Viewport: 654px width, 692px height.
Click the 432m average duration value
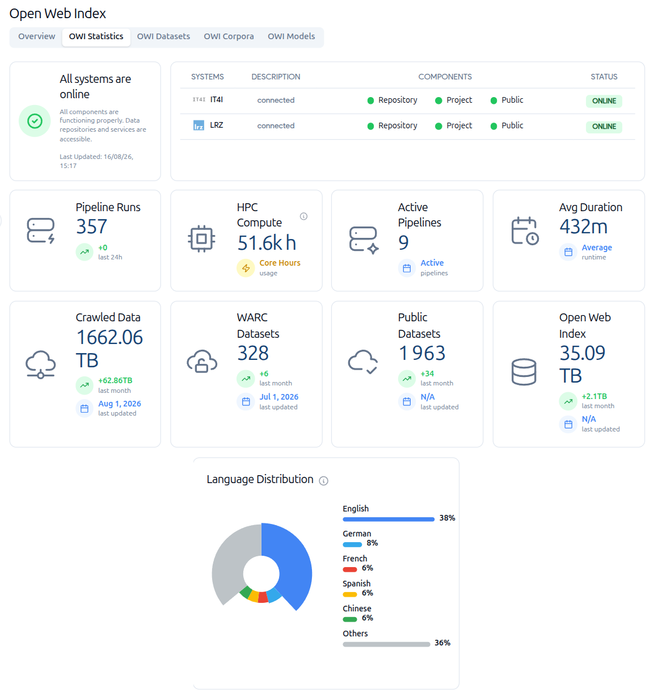(x=583, y=227)
